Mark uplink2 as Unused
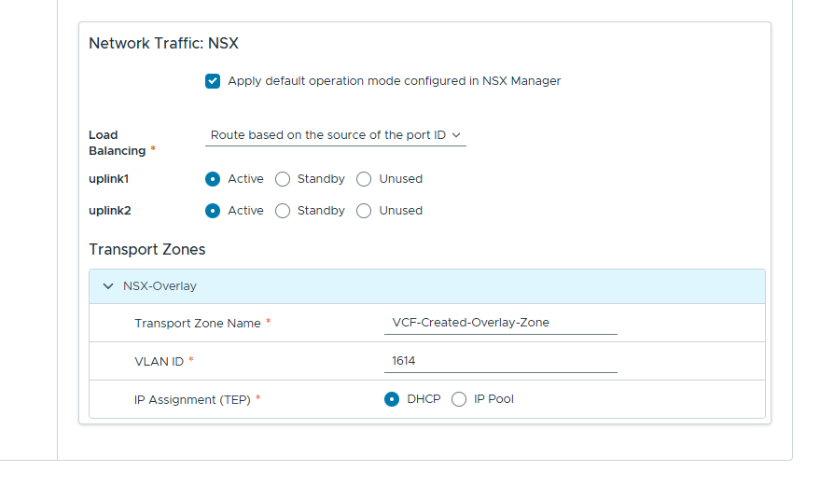 (364, 211)
